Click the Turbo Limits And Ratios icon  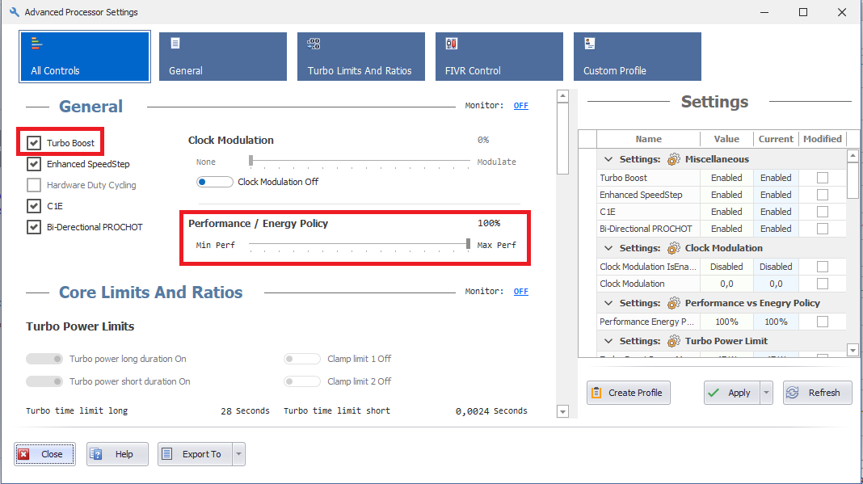[x=314, y=44]
